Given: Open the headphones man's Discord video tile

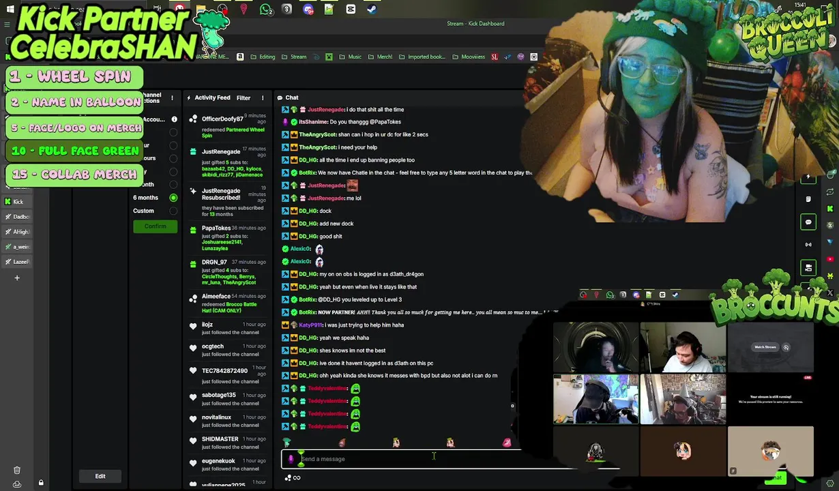Looking at the screenshot, I should pyautogui.click(x=595, y=400).
